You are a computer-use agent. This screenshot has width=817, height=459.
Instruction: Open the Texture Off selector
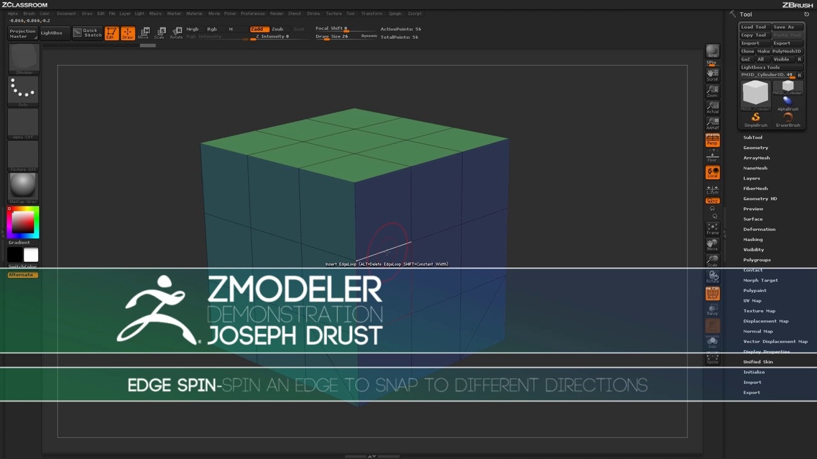point(24,156)
